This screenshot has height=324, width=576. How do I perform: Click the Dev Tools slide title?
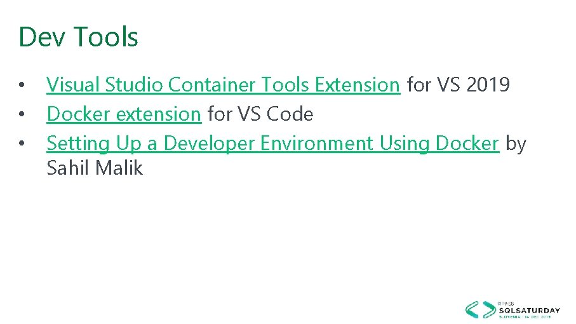click(78, 37)
